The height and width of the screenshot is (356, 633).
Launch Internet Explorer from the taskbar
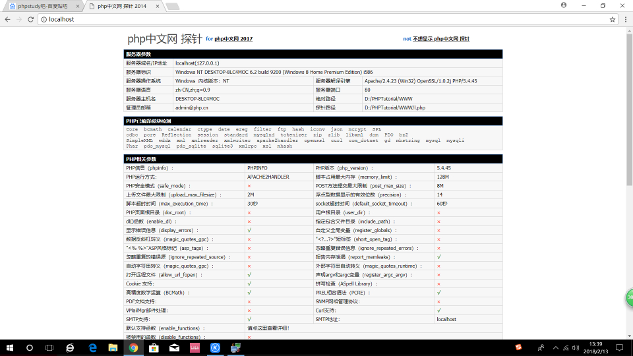(71, 347)
